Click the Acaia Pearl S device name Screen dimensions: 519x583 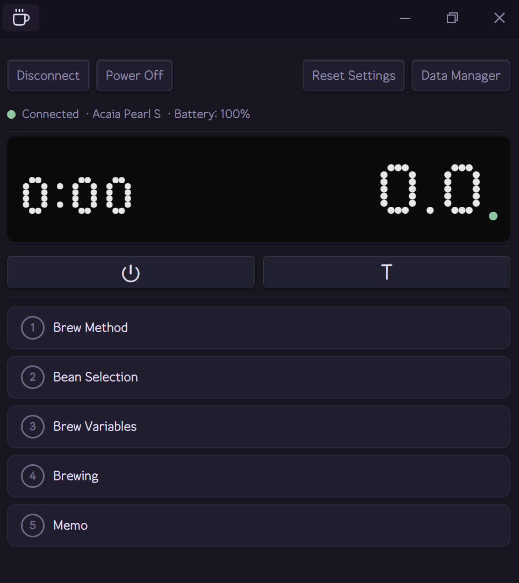126,114
